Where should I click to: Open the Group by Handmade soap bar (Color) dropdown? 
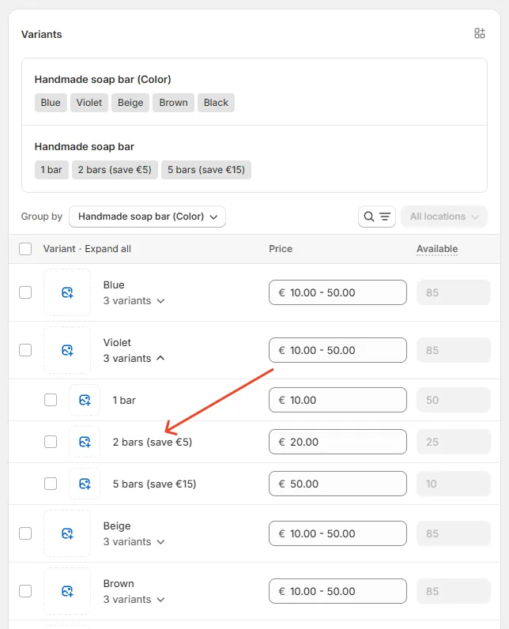147,217
